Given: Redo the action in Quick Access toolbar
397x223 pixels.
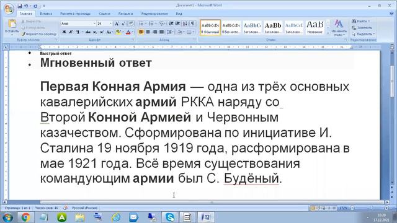Looking at the screenshot, I should tap(35, 6).
